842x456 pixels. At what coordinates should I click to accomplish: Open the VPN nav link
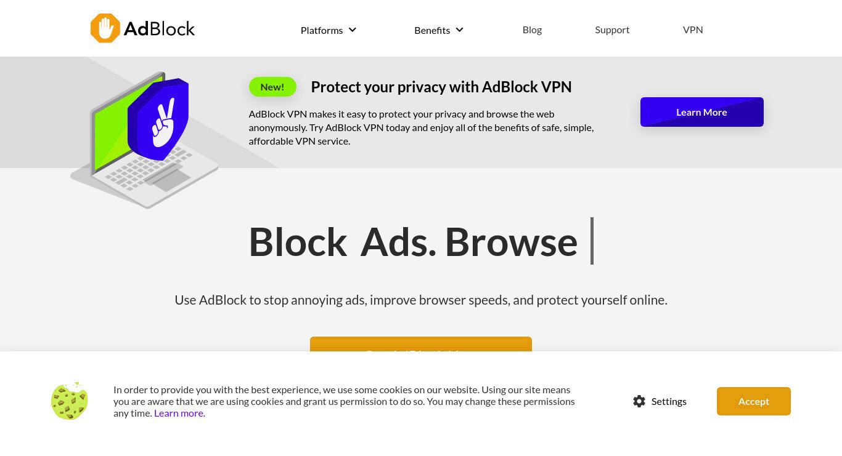coord(693,30)
